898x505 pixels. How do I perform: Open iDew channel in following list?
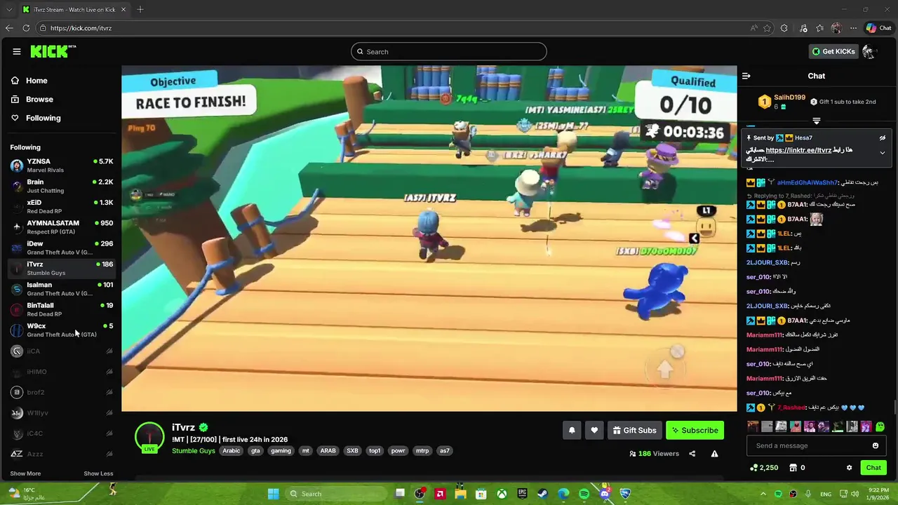click(62, 248)
